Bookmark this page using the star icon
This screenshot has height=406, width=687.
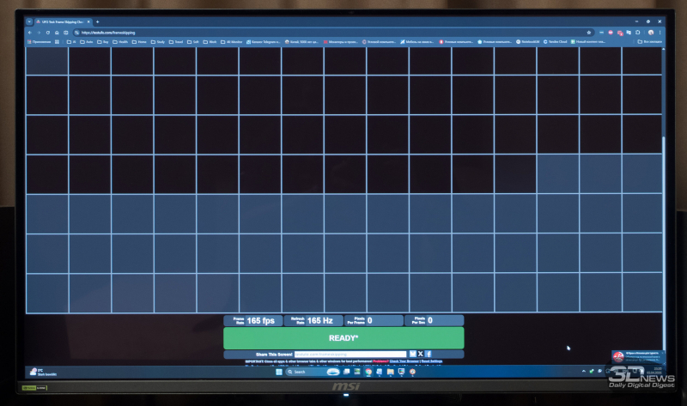tap(589, 33)
